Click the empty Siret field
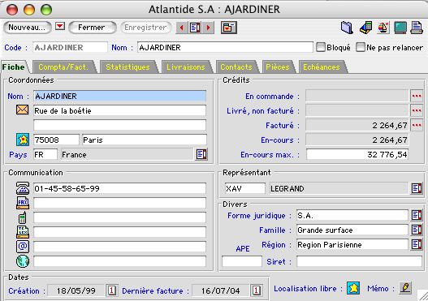Viewport: 428px width, 301px height. (359, 261)
